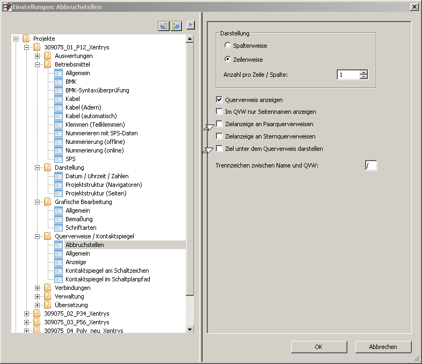Click the Schriftarten settings page icon
Image resolution: width=422 pixels, height=364 pixels.
pos(59,228)
